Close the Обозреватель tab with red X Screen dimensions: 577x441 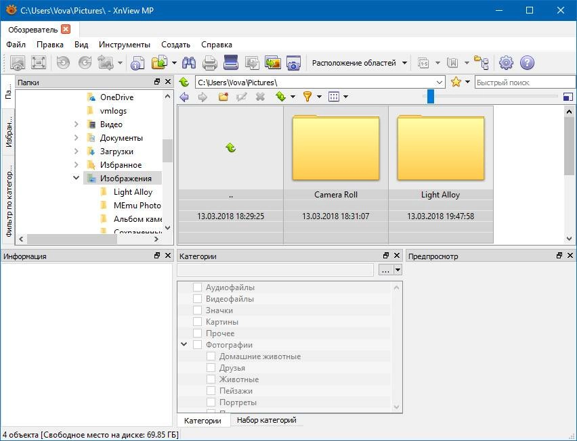pyautogui.click(x=66, y=29)
